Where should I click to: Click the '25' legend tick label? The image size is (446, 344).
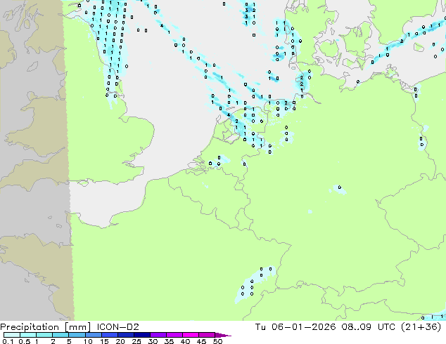click(x=136, y=341)
